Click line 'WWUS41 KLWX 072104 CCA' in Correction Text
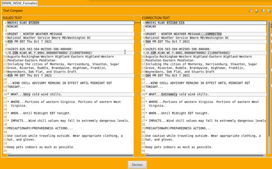 165,23
